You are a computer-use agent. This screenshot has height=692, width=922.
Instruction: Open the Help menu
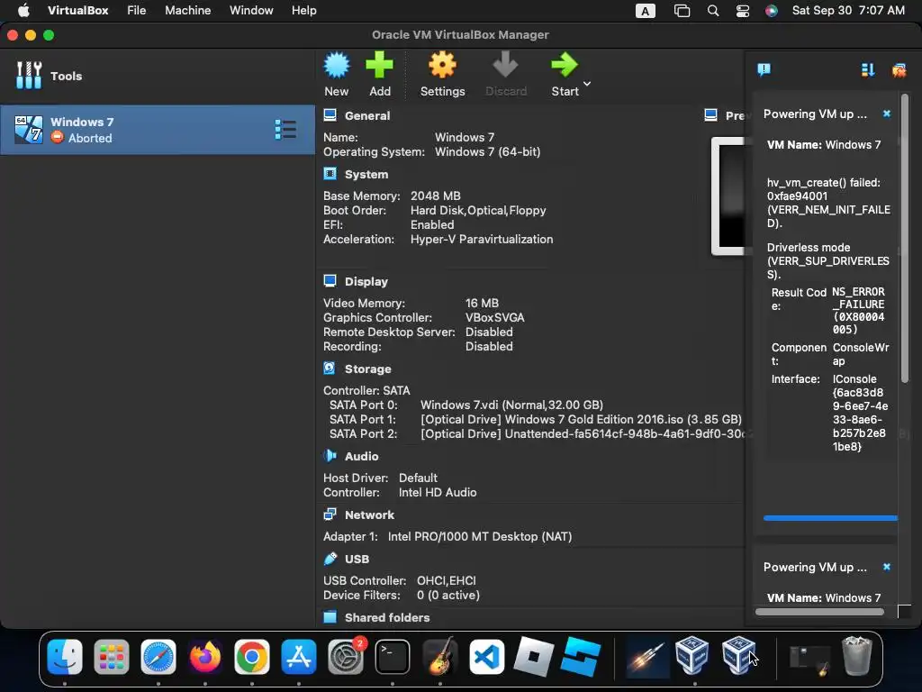click(304, 10)
